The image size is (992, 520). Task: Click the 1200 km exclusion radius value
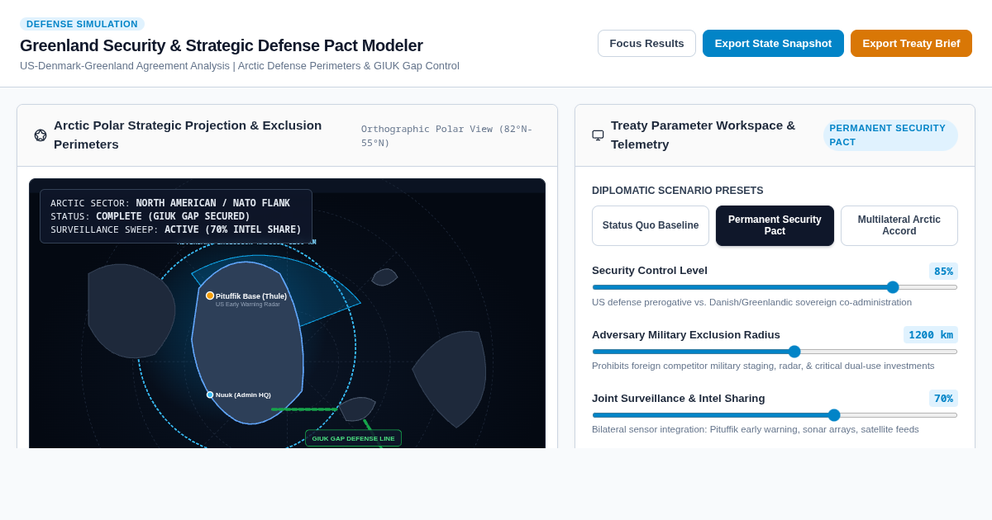(931, 334)
